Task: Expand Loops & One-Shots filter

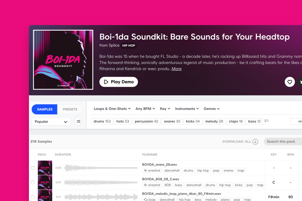Action: [112, 109]
